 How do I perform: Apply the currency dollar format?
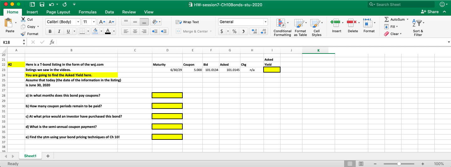pos(222,31)
